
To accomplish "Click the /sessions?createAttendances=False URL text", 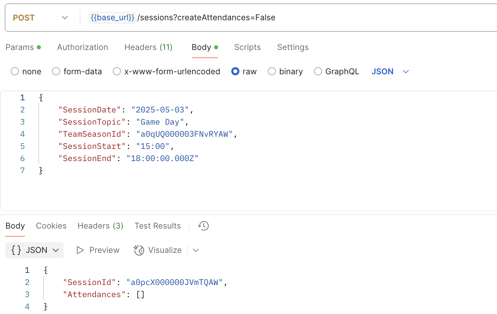I will pos(206,18).
